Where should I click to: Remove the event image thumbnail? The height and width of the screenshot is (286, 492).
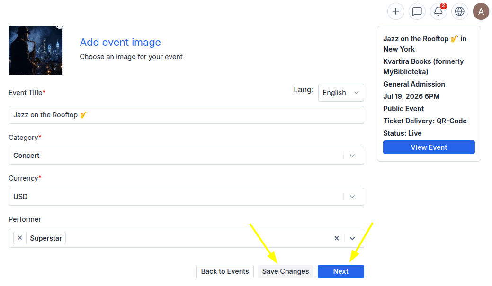[x=60, y=26]
